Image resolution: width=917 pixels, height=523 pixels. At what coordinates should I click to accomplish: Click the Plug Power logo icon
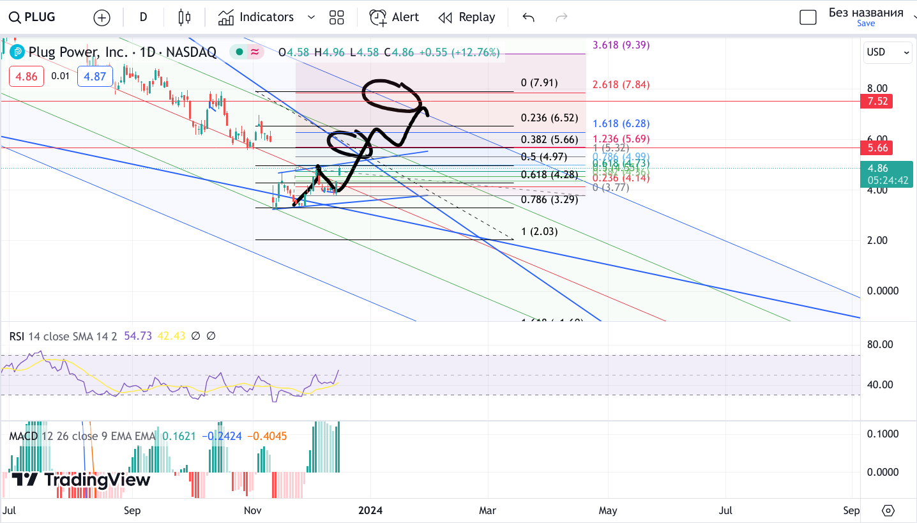click(x=17, y=52)
